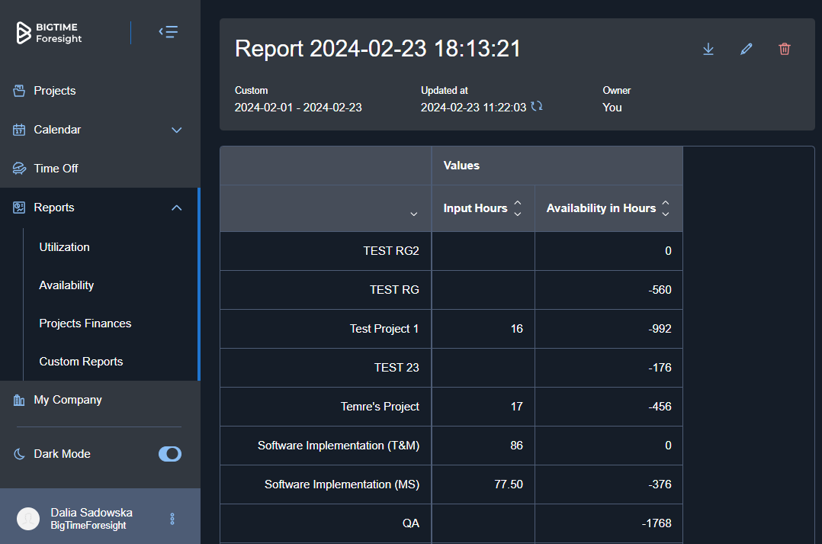
Task: Collapse the sidebar with the menu icon
Action: (x=169, y=32)
